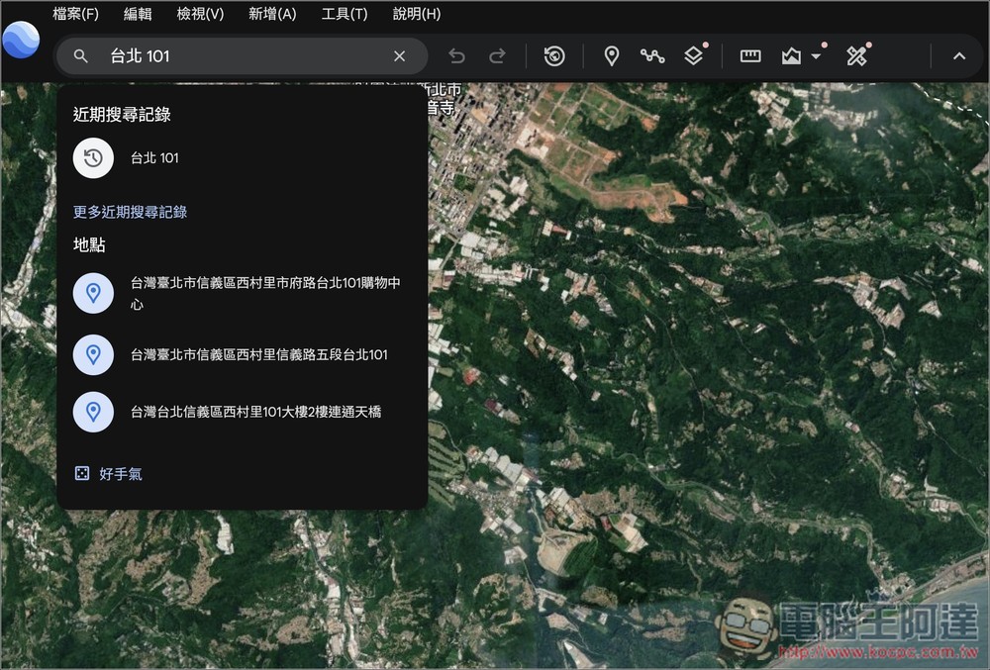Click pin icon for 101大樓2樓連通天橋 result

click(93, 412)
